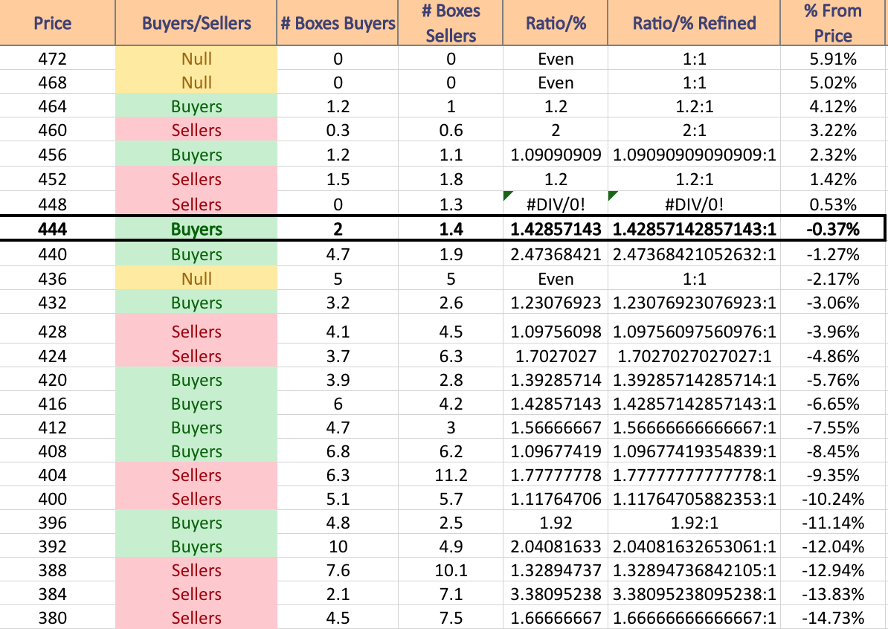Select the 2:1 refined ratio cell
The height and width of the screenshot is (629, 888).
click(695, 129)
